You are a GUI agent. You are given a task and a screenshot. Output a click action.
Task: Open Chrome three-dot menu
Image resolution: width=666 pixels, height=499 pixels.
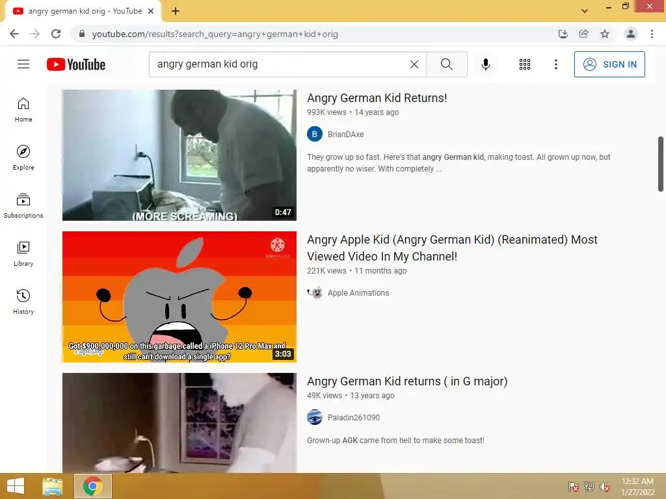coord(652,34)
